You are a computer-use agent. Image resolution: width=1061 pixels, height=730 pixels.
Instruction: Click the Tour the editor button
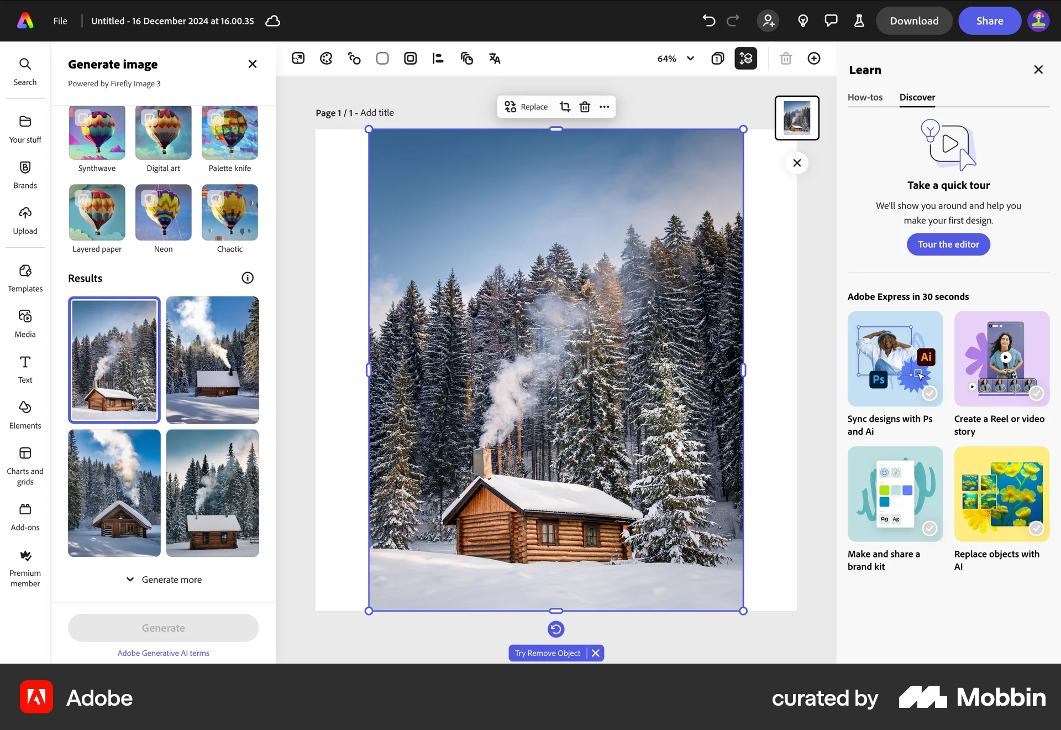coord(948,244)
